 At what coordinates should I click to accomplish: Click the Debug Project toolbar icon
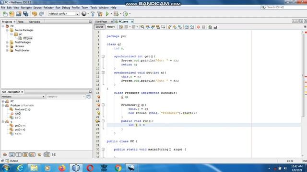click(x=116, y=14)
